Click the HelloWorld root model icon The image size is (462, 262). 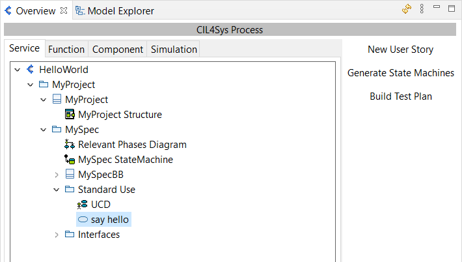(x=31, y=69)
